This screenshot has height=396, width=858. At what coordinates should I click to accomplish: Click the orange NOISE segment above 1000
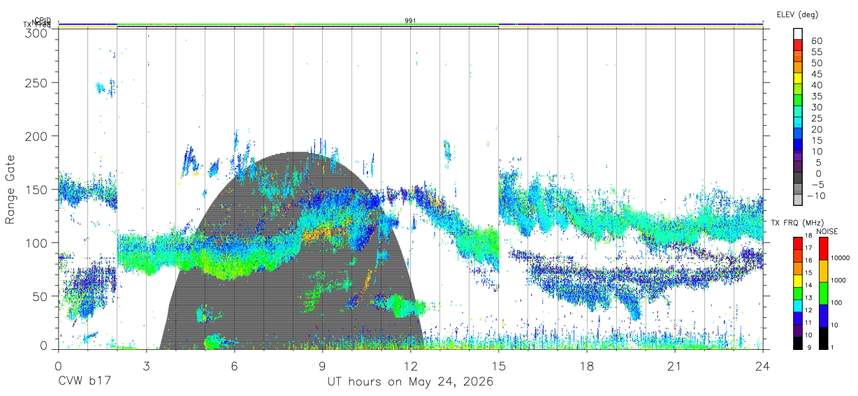click(x=824, y=271)
